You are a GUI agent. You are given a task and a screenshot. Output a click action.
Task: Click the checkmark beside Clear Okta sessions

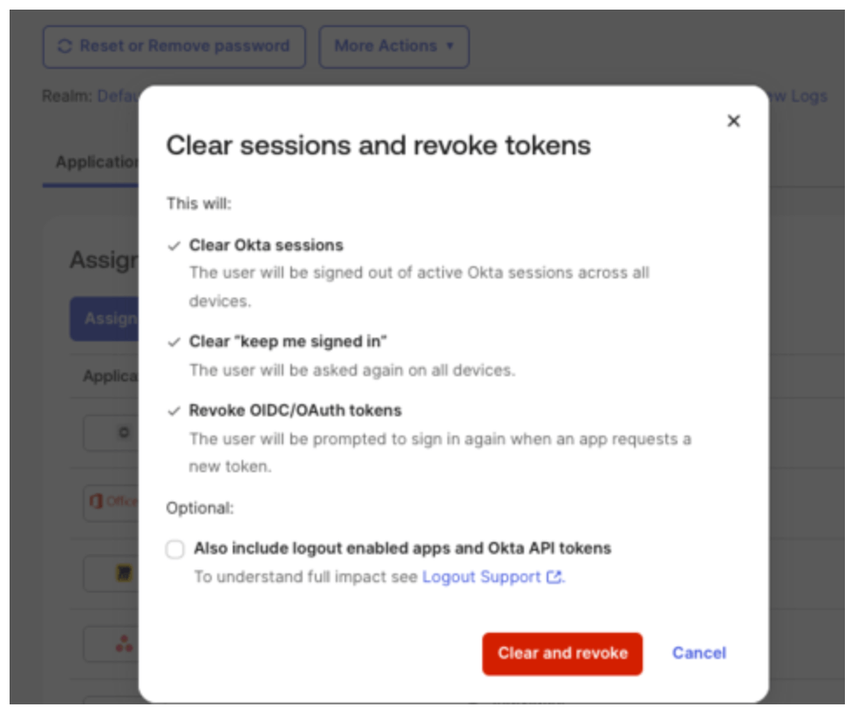(x=174, y=247)
